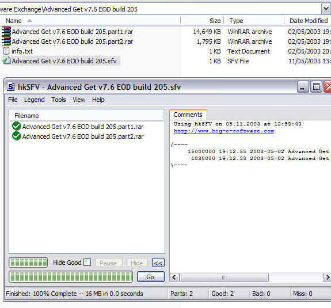Click green checkmark beside part1.rar in hkSFV
The height and width of the screenshot is (308, 331).
point(17,126)
